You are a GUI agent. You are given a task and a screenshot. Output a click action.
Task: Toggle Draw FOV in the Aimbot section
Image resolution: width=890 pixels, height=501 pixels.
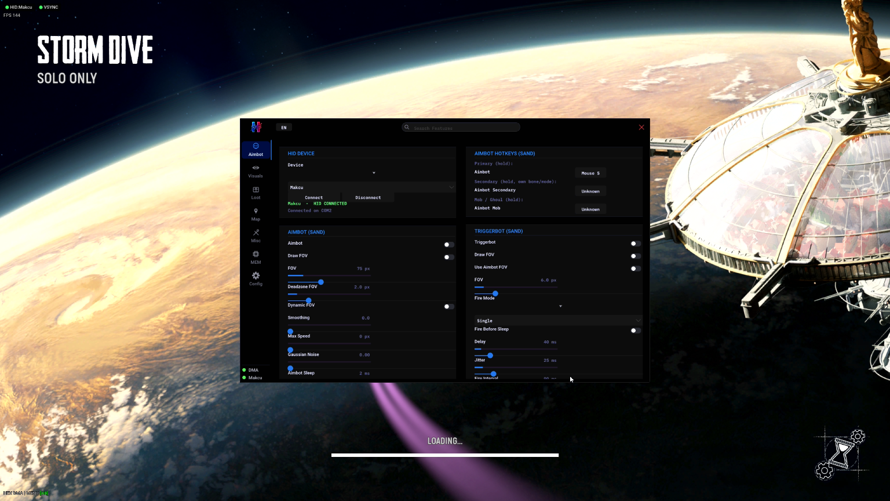(448, 257)
